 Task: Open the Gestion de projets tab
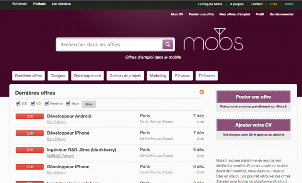(x=125, y=76)
